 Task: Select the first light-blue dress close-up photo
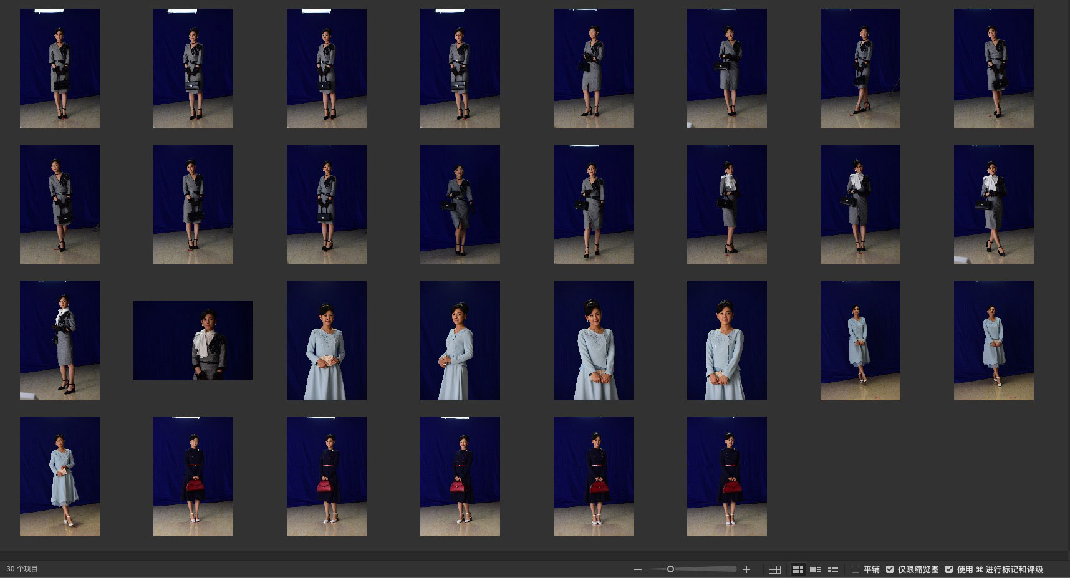pos(327,340)
